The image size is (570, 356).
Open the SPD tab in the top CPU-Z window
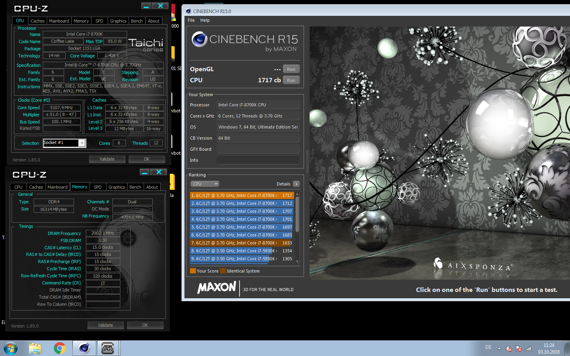coord(99,21)
